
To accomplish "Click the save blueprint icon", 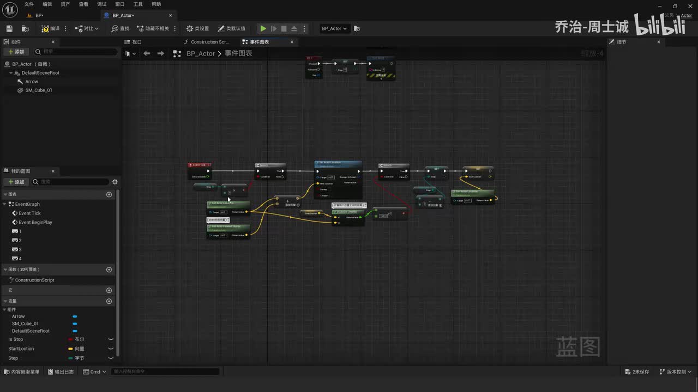I will (x=9, y=28).
